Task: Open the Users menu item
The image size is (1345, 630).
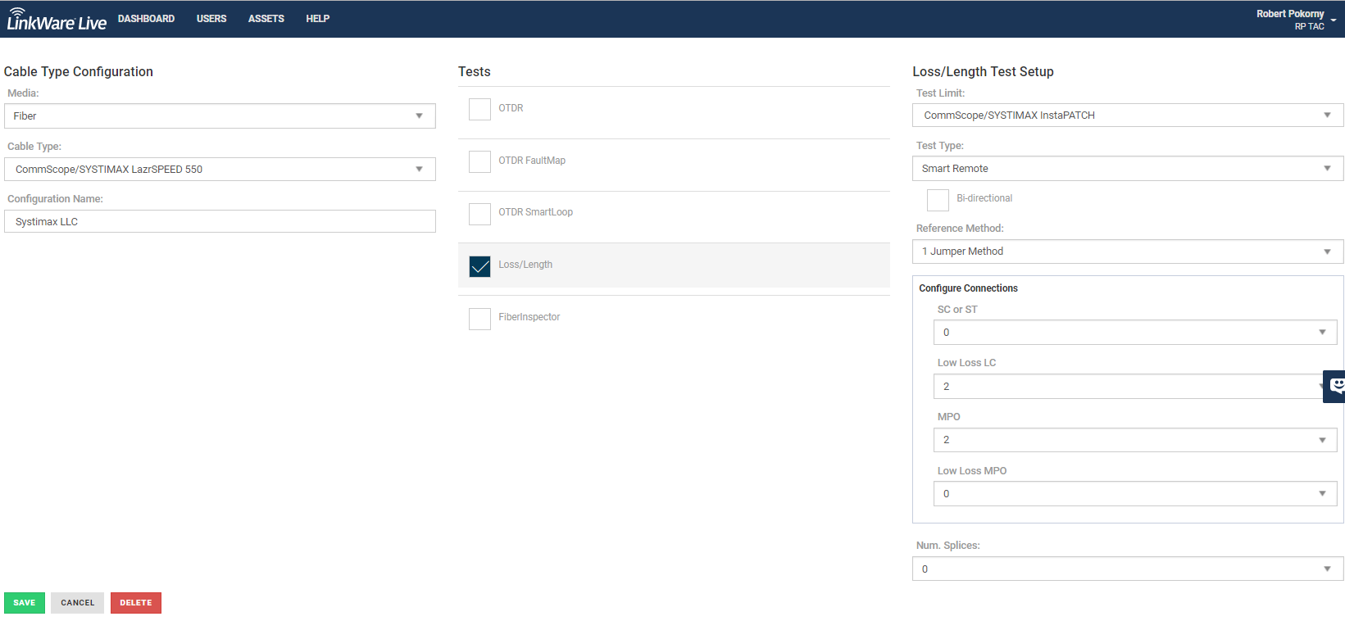Action: click(x=211, y=19)
